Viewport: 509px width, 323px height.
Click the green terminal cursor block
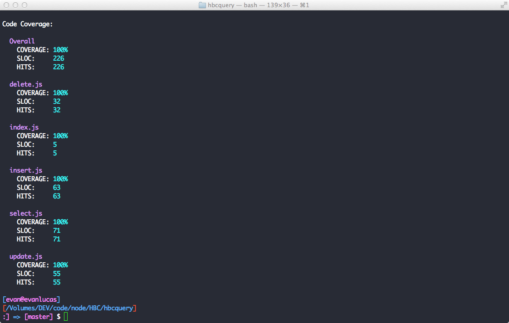[65, 316]
